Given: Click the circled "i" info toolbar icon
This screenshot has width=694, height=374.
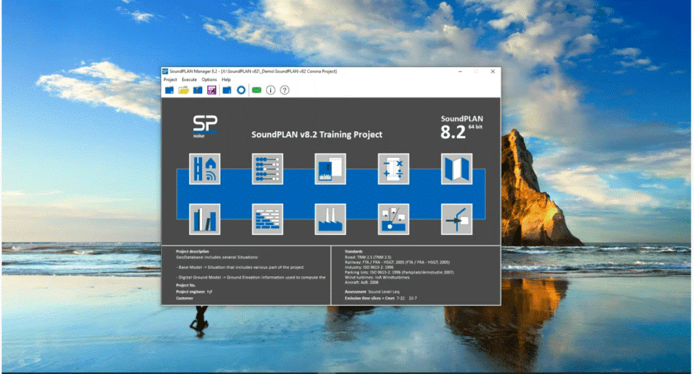Looking at the screenshot, I should 271,90.
